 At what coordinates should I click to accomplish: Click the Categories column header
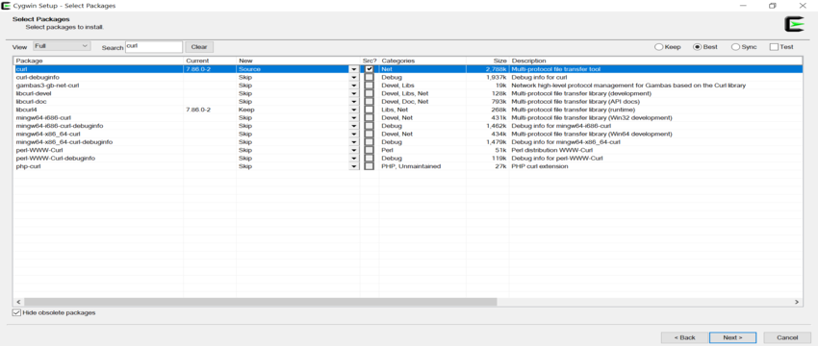point(422,61)
